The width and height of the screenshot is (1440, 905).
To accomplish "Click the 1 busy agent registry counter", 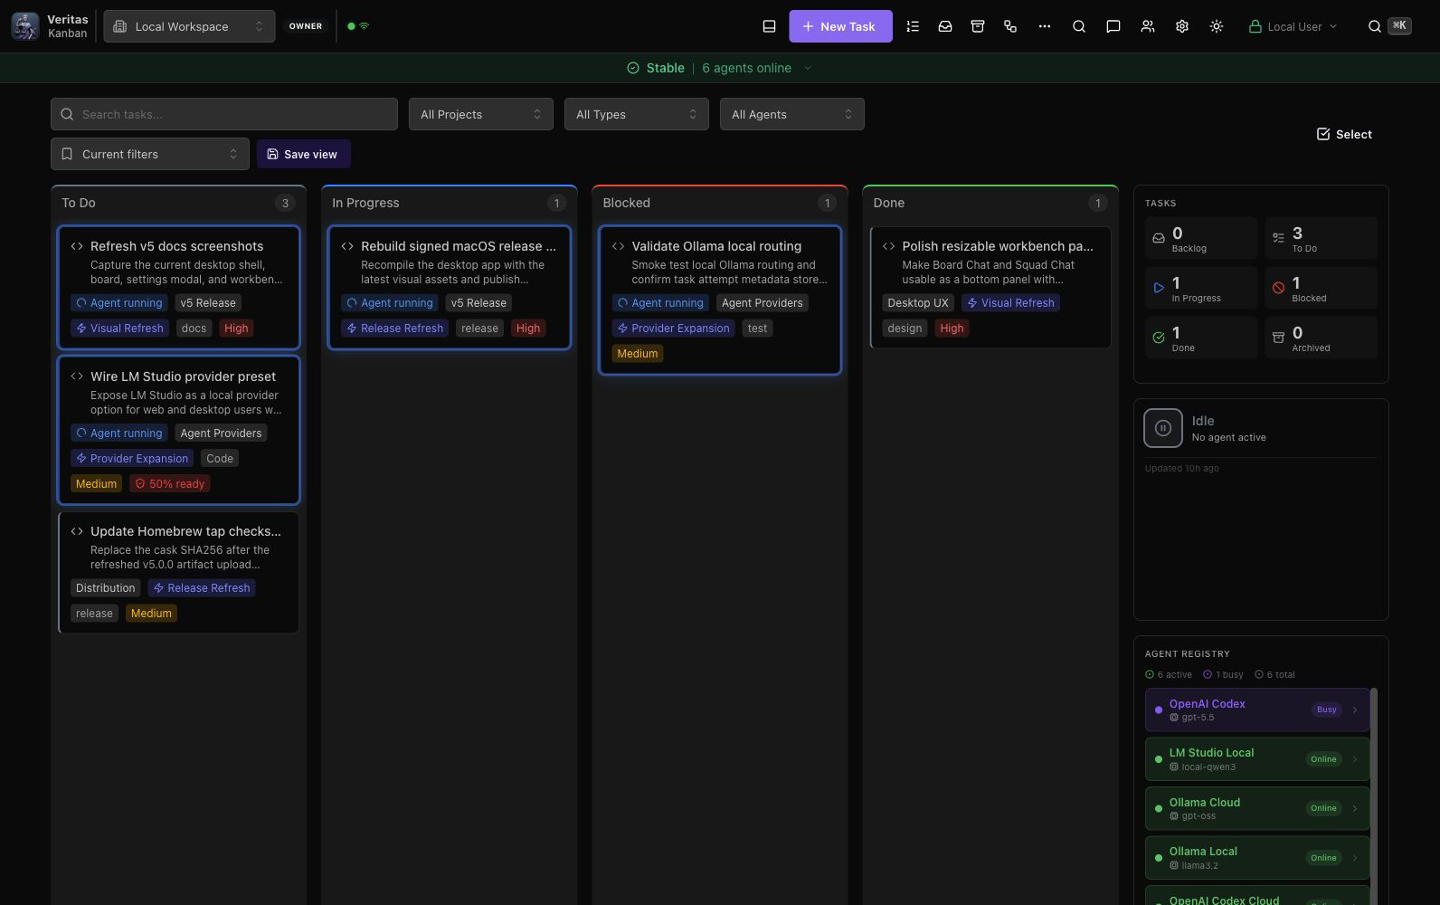I will tap(1224, 674).
